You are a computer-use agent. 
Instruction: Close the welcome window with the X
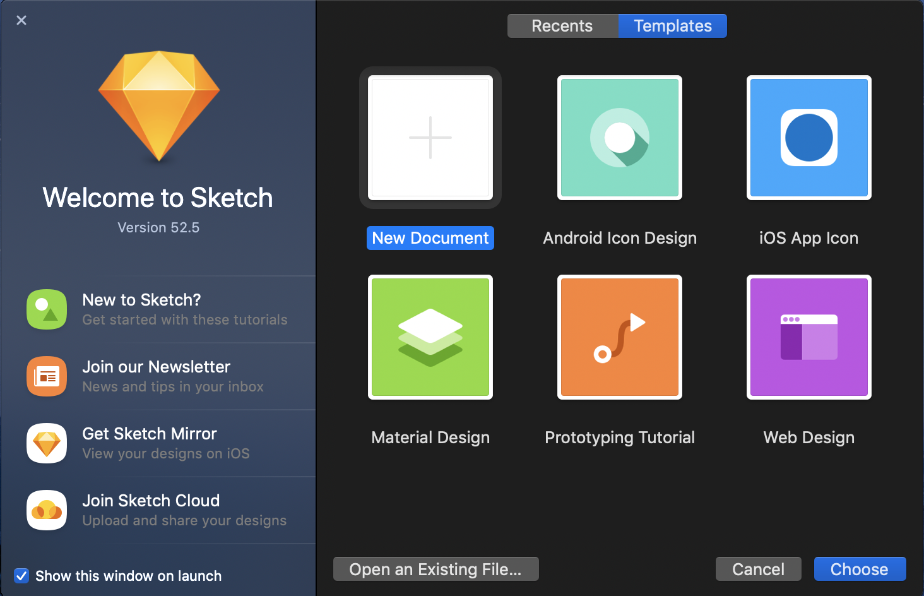[21, 20]
